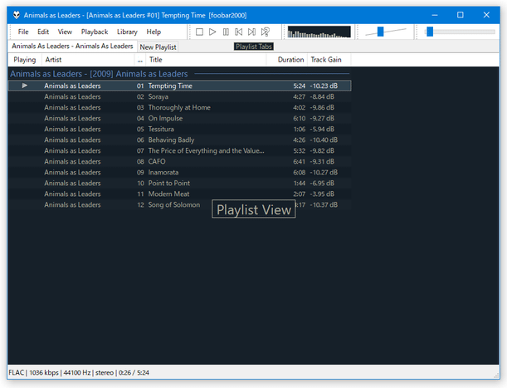Select the track 'Inamorata'
Viewport: 507px width, 388px height.
(x=179, y=172)
